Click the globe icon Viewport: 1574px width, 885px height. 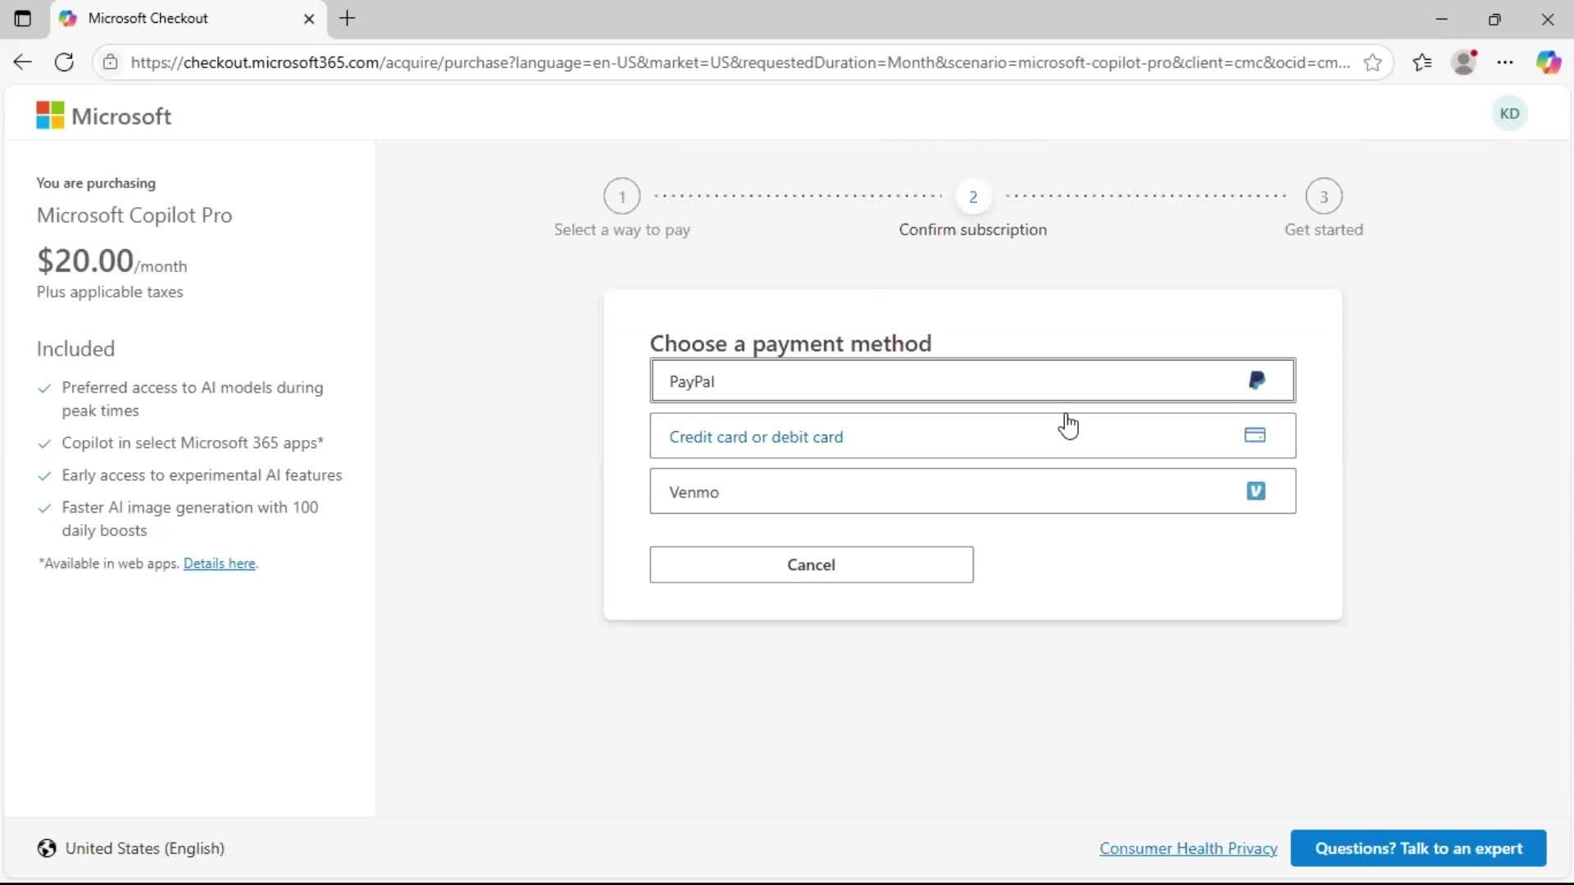coord(47,848)
